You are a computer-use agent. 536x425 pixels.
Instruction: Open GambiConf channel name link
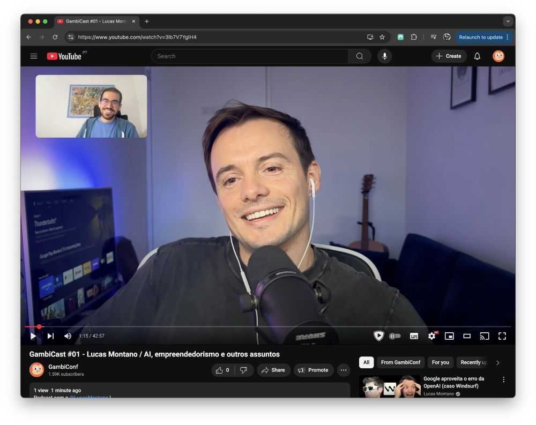[x=63, y=367]
